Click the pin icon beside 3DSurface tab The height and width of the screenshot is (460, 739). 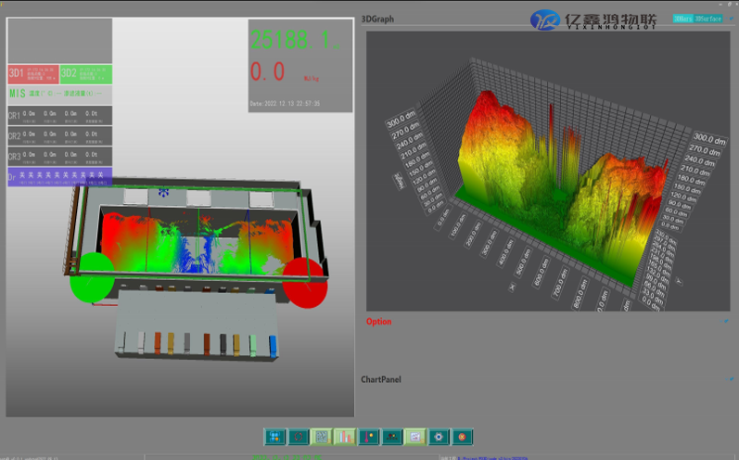[731, 19]
